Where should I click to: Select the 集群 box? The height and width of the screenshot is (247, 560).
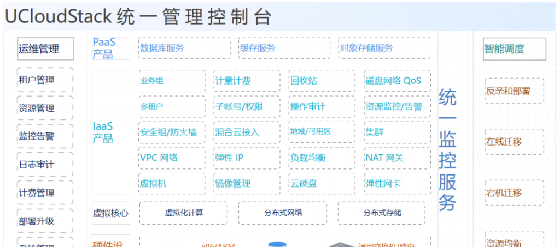398,132
